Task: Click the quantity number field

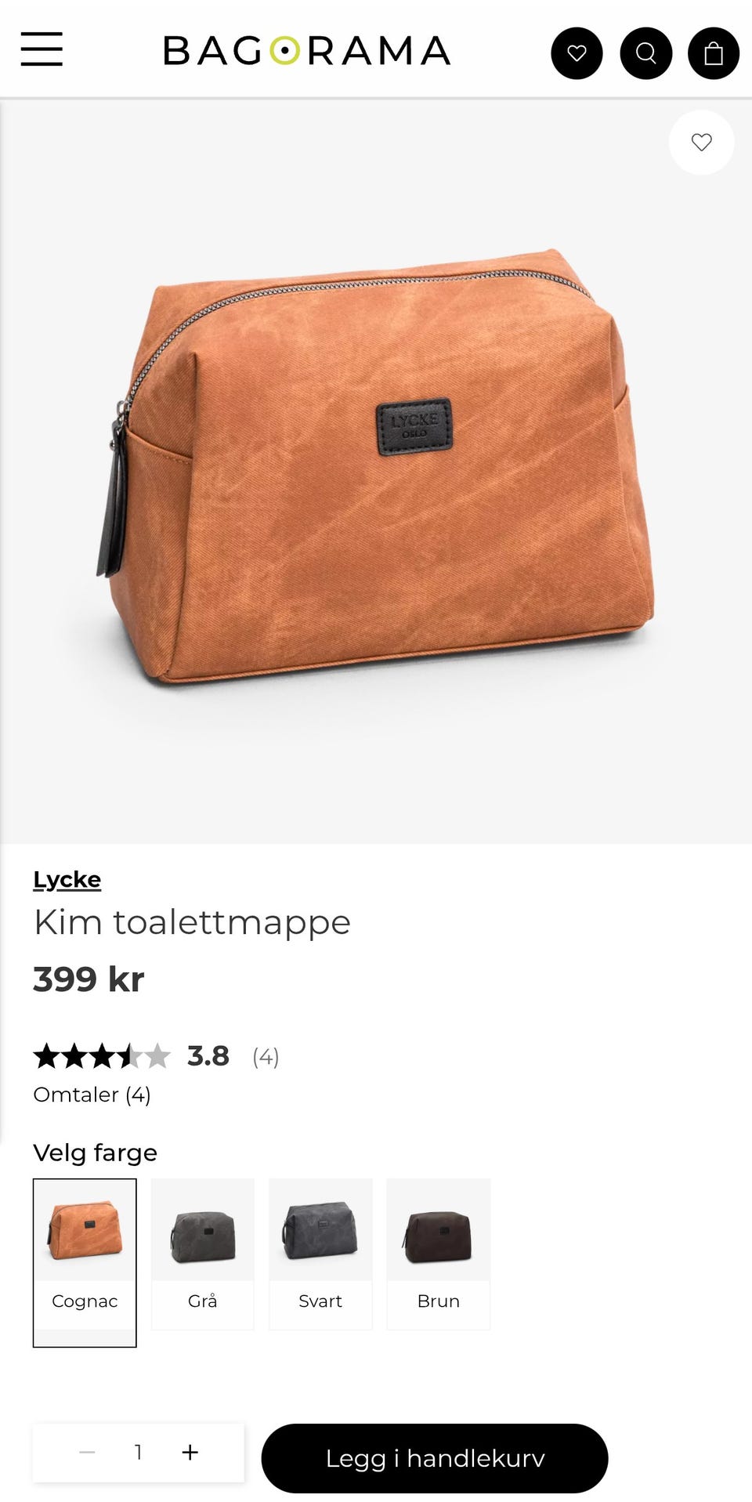Action: [x=139, y=1452]
